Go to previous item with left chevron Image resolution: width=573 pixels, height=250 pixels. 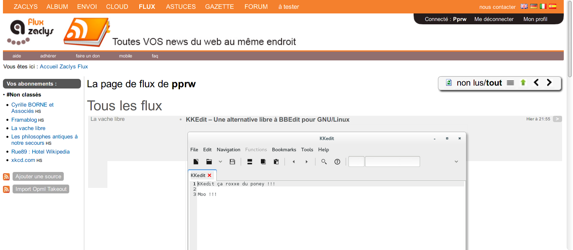(x=536, y=83)
